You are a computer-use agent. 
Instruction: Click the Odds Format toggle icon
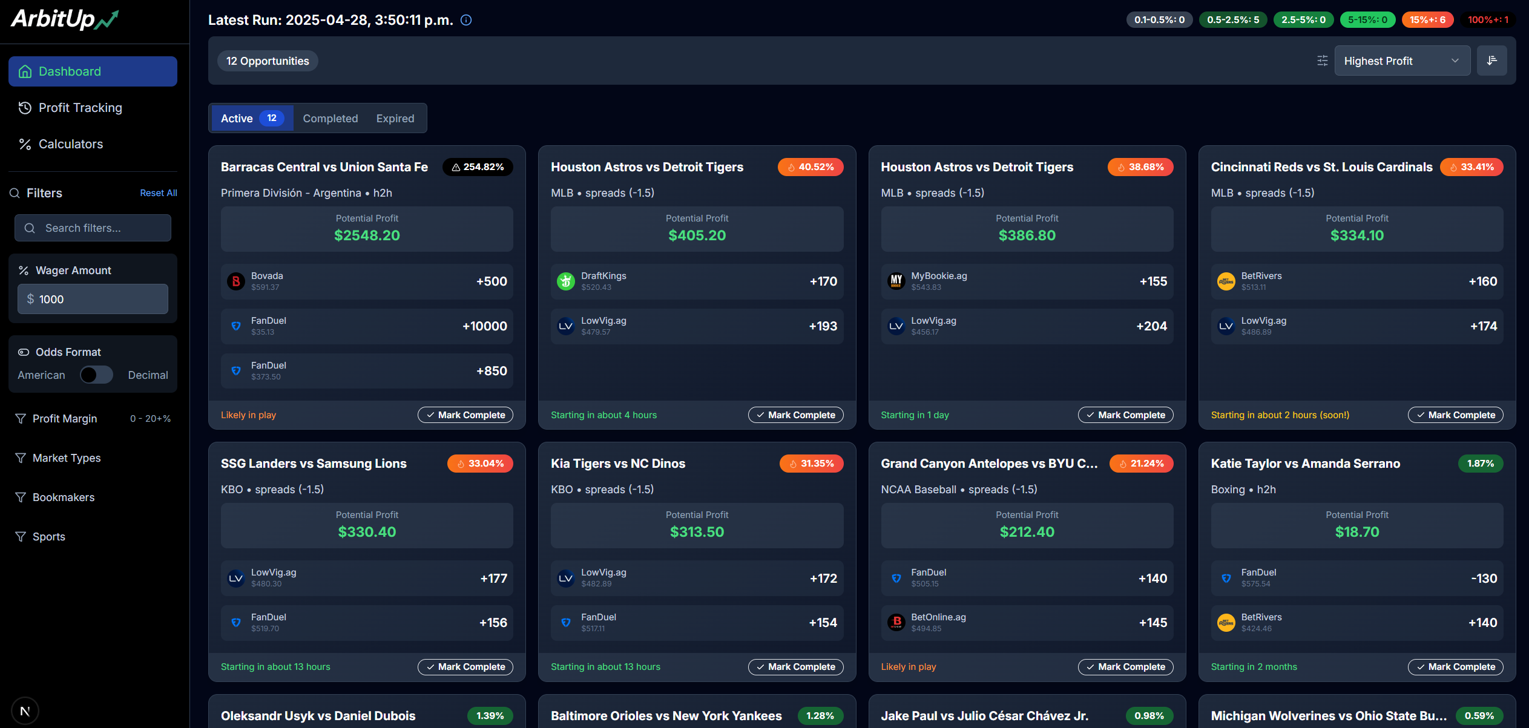24,352
